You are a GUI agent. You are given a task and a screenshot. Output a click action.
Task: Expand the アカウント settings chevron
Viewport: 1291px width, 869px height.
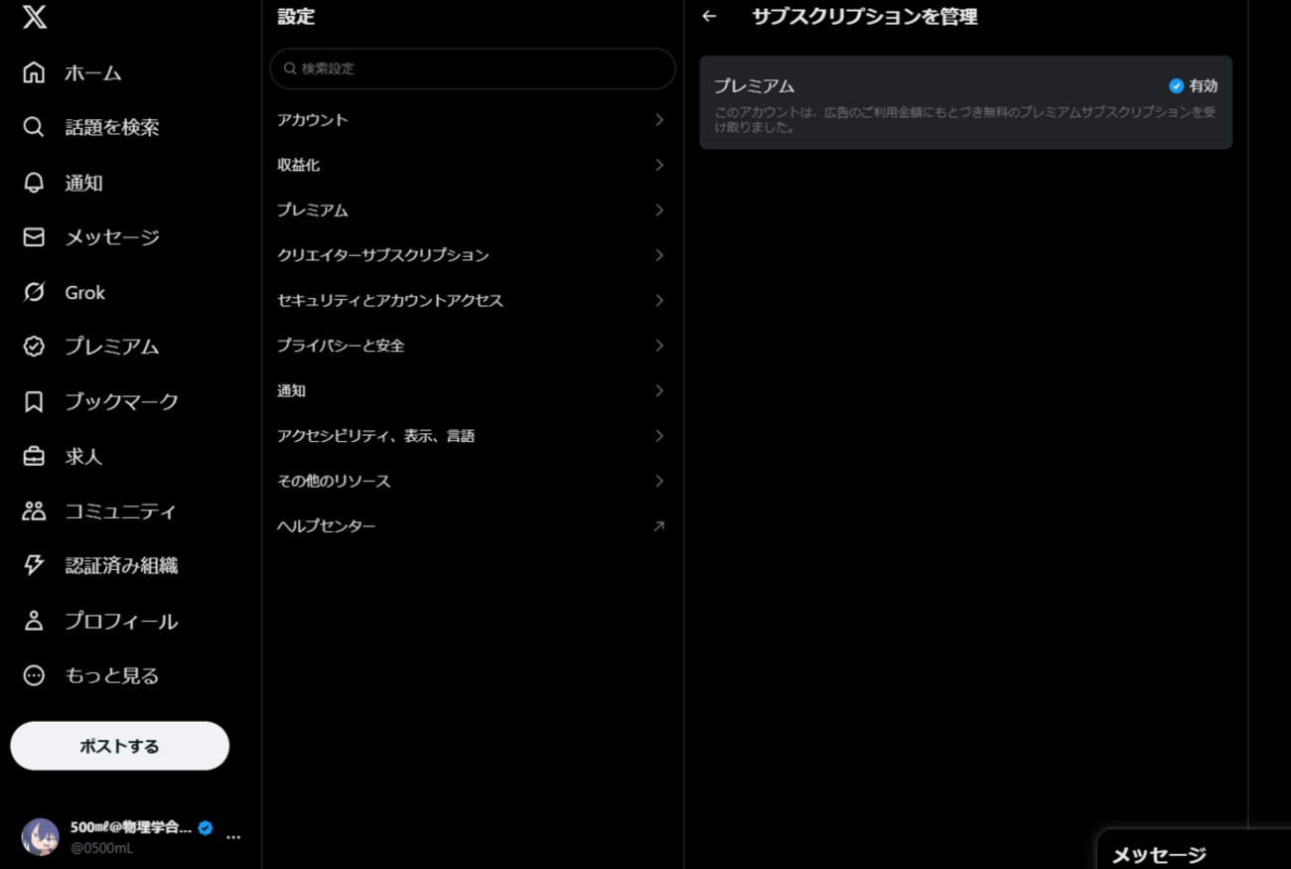point(659,120)
